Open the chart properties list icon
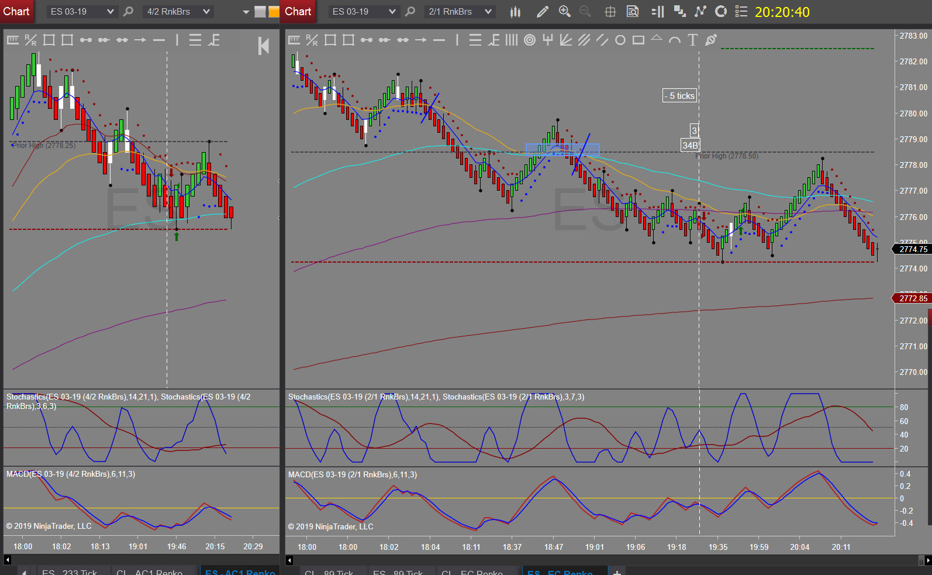Viewport: 932px width, 575px height. (x=741, y=12)
